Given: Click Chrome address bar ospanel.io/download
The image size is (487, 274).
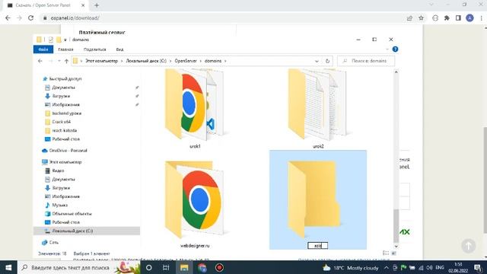Looking at the screenshot, I should [75, 18].
